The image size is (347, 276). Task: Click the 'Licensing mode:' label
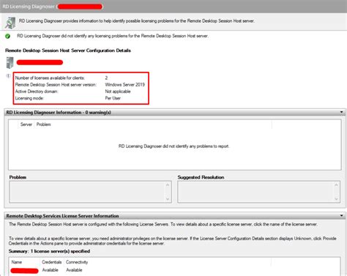[x=29, y=98]
